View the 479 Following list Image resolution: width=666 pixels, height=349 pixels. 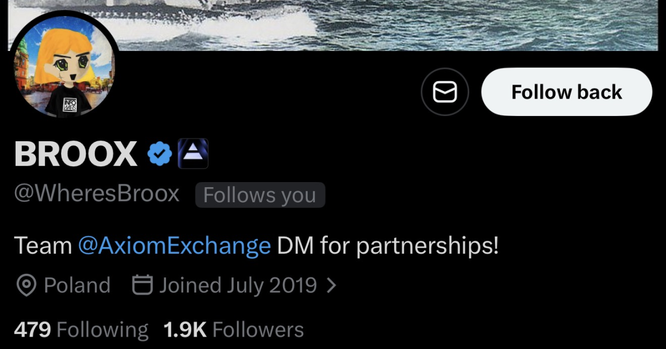(81, 329)
